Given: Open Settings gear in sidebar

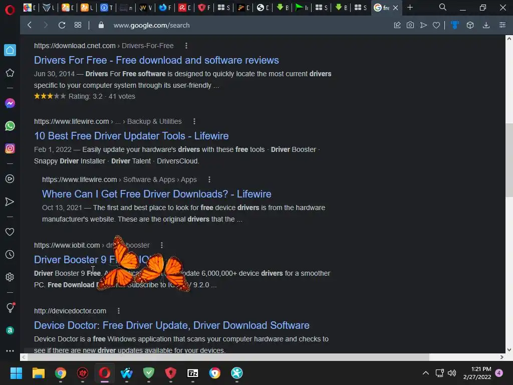Looking at the screenshot, I should point(10,277).
